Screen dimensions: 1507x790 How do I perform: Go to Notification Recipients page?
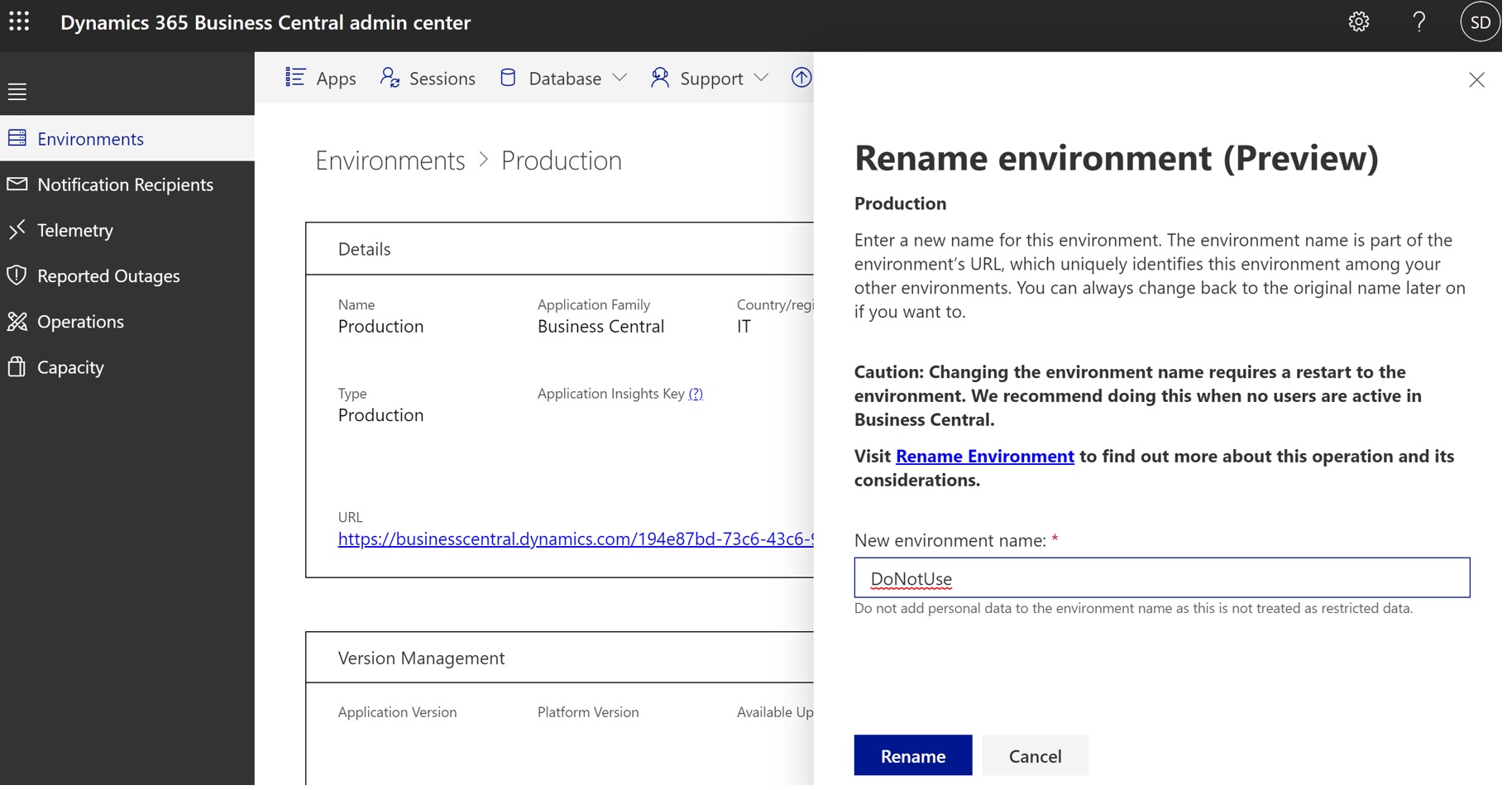tap(125, 184)
